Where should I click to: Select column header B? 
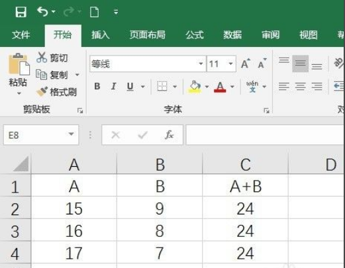[160, 164]
